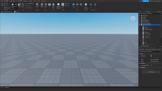Enable the Collisions checkbox

[x=26, y=6]
